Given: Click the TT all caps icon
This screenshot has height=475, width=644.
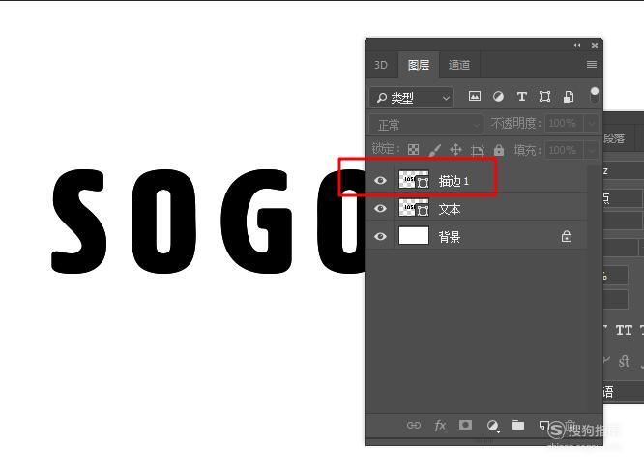Looking at the screenshot, I should pos(624,330).
